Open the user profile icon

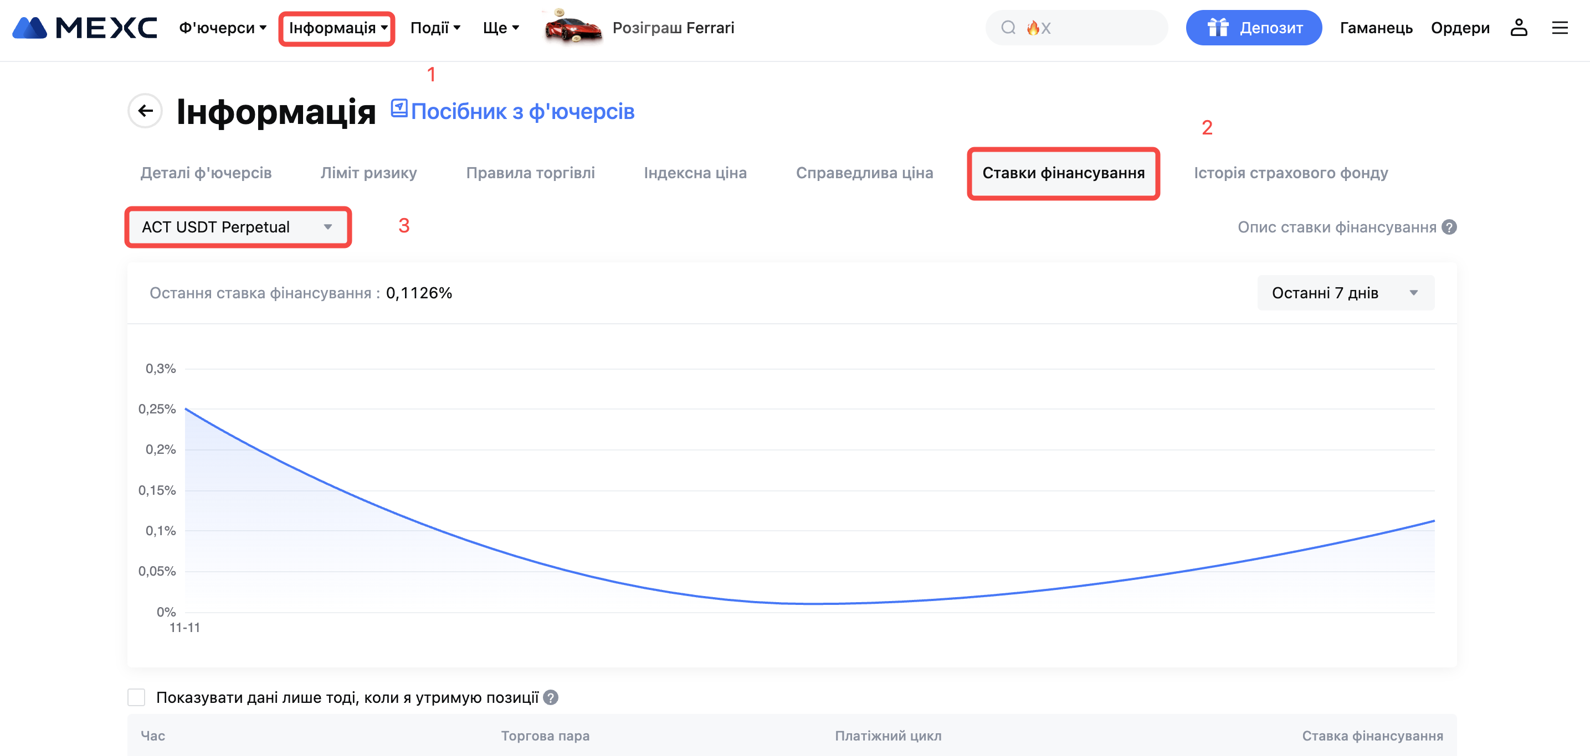tap(1519, 28)
